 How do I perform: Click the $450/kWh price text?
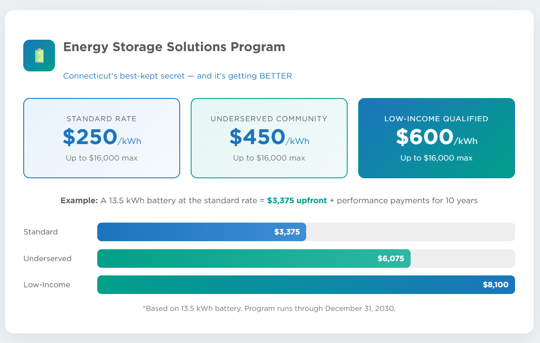click(269, 137)
